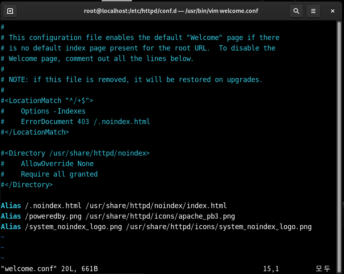Click the word "Welcome" in quotes

[x=204, y=38]
